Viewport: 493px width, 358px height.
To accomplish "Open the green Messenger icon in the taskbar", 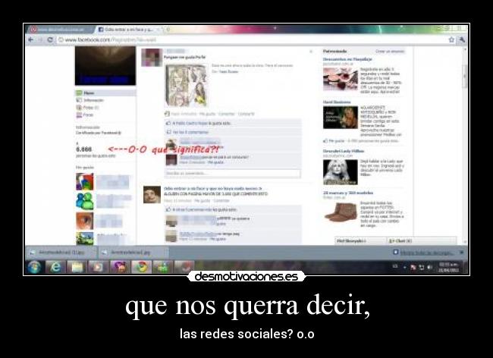I will (x=162, y=268).
